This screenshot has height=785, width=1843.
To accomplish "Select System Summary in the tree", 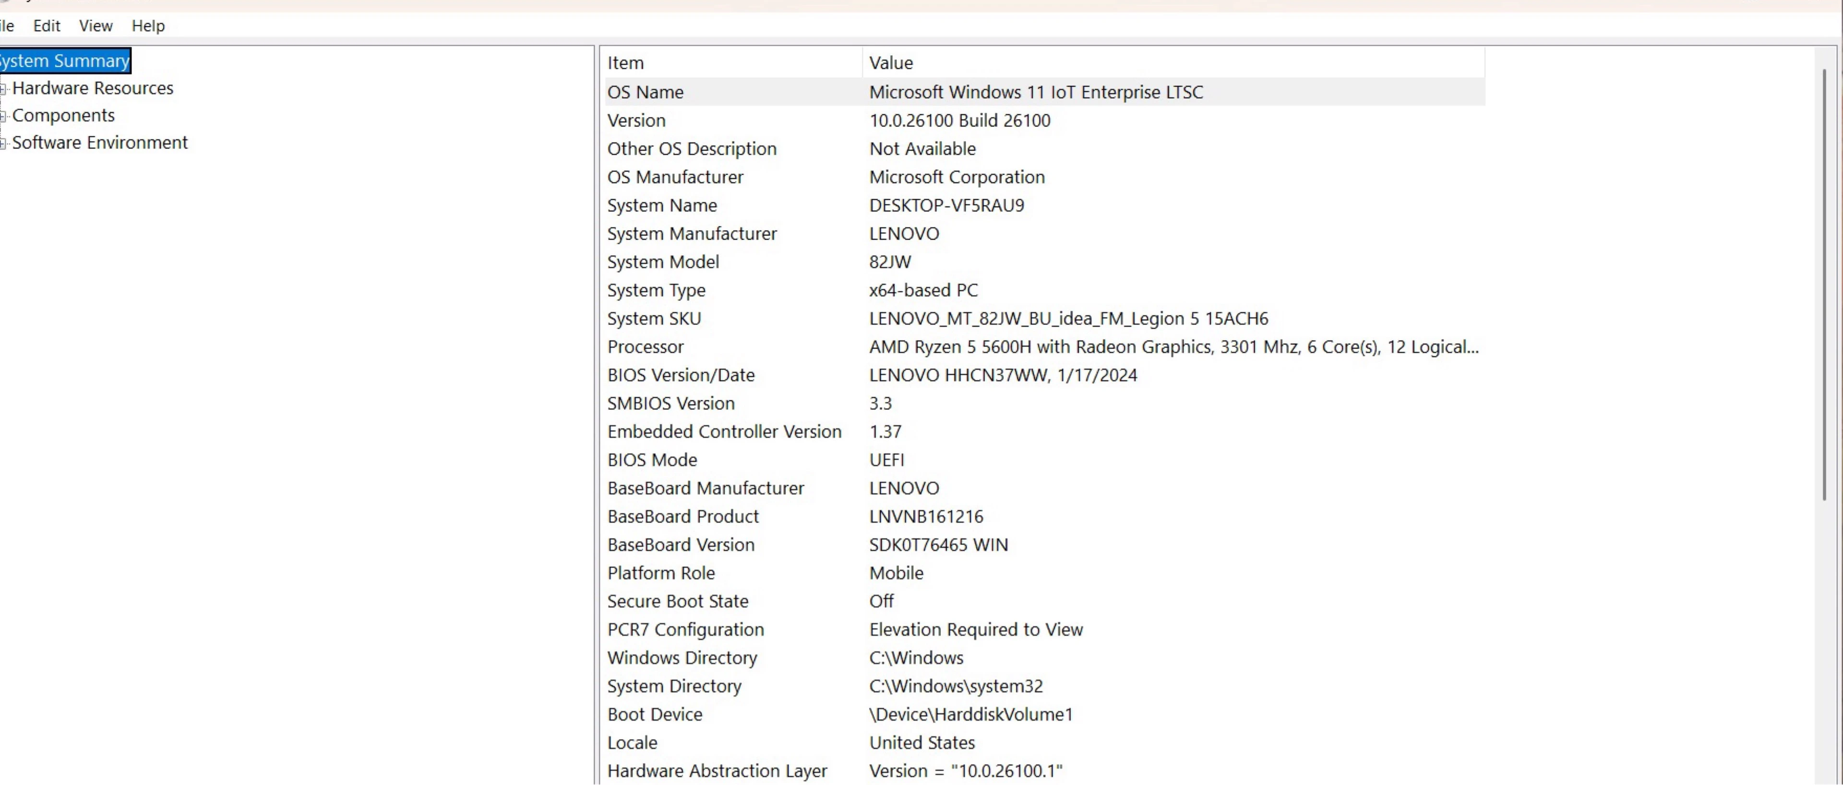I will point(64,61).
